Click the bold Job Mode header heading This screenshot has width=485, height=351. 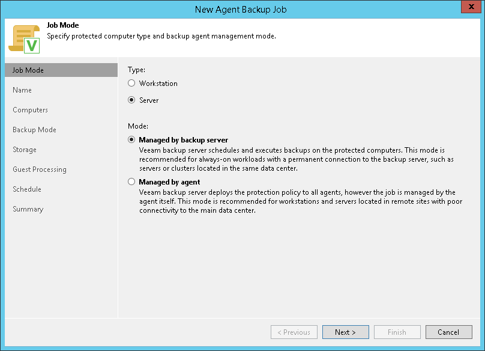coord(63,26)
